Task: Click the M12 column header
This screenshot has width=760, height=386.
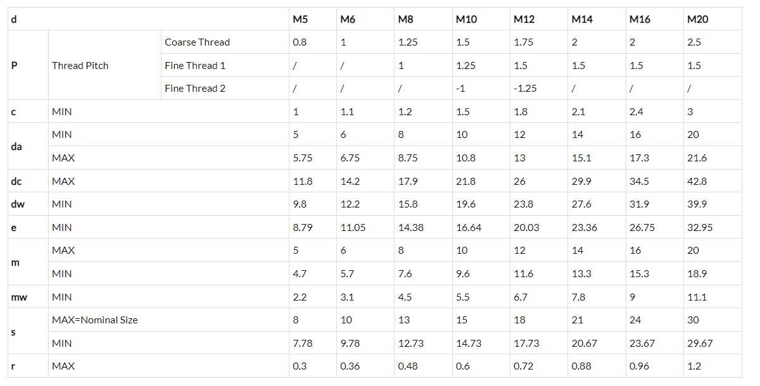Action: (x=524, y=19)
